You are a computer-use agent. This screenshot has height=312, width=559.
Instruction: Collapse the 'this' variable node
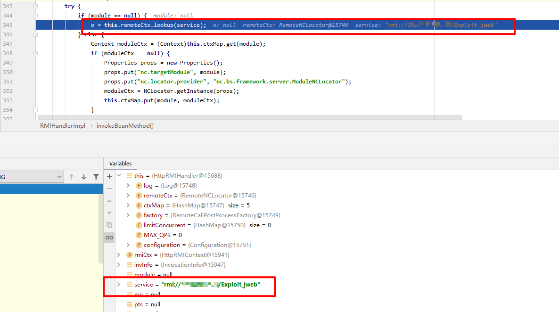(118, 176)
